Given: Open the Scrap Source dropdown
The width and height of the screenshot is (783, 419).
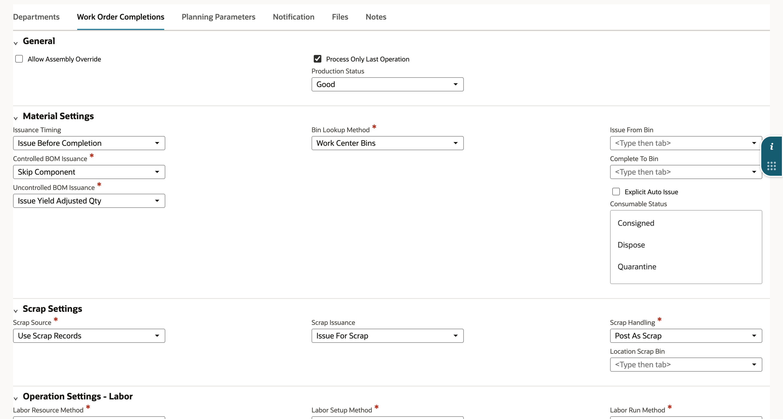Looking at the screenshot, I should [89, 336].
